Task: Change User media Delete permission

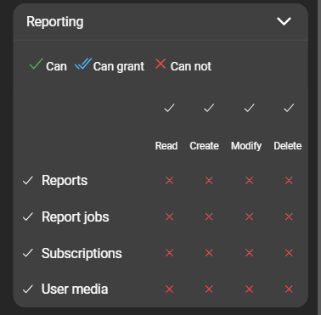Action: 289,289
